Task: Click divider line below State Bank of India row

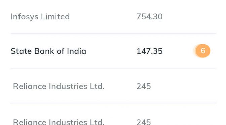Action: (x=113, y=68)
